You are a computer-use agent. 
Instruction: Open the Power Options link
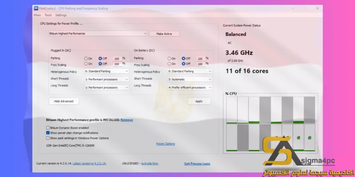pyautogui.click(x=166, y=144)
